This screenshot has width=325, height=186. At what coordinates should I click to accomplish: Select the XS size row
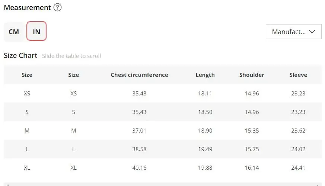click(x=163, y=94)
